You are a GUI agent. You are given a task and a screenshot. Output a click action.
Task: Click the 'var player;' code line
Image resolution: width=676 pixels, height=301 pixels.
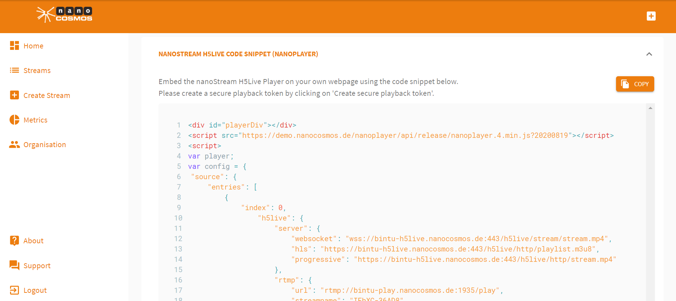[211, 156]
